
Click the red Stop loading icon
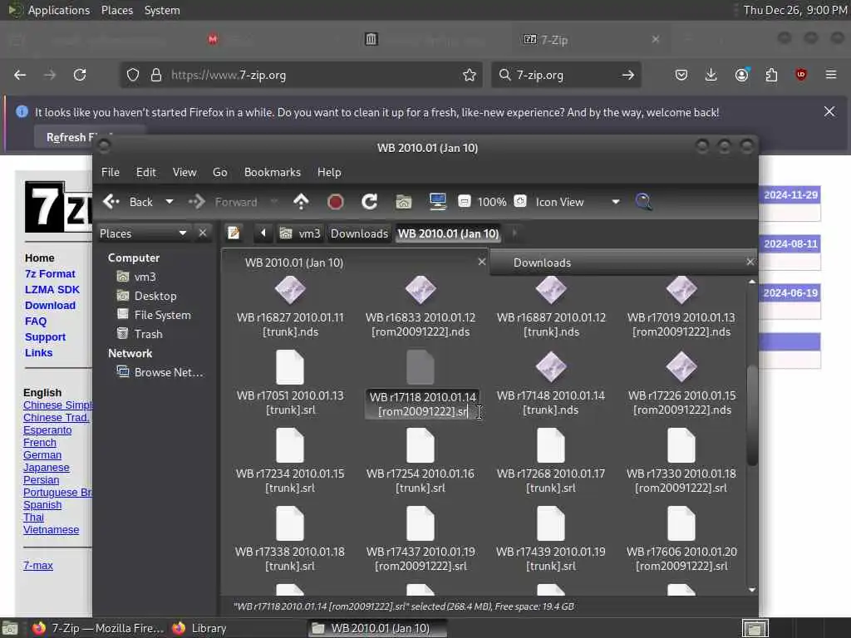point(336,202)
